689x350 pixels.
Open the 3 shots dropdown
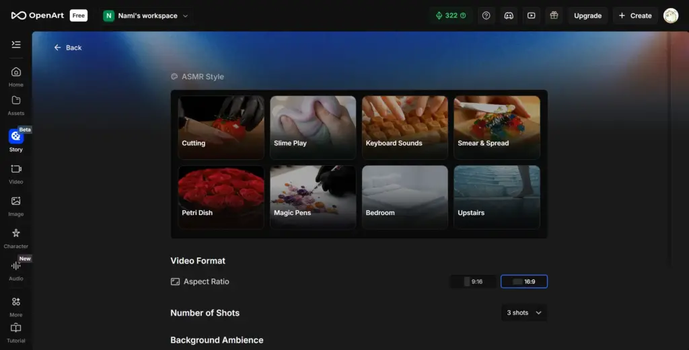tap(524, 312)
